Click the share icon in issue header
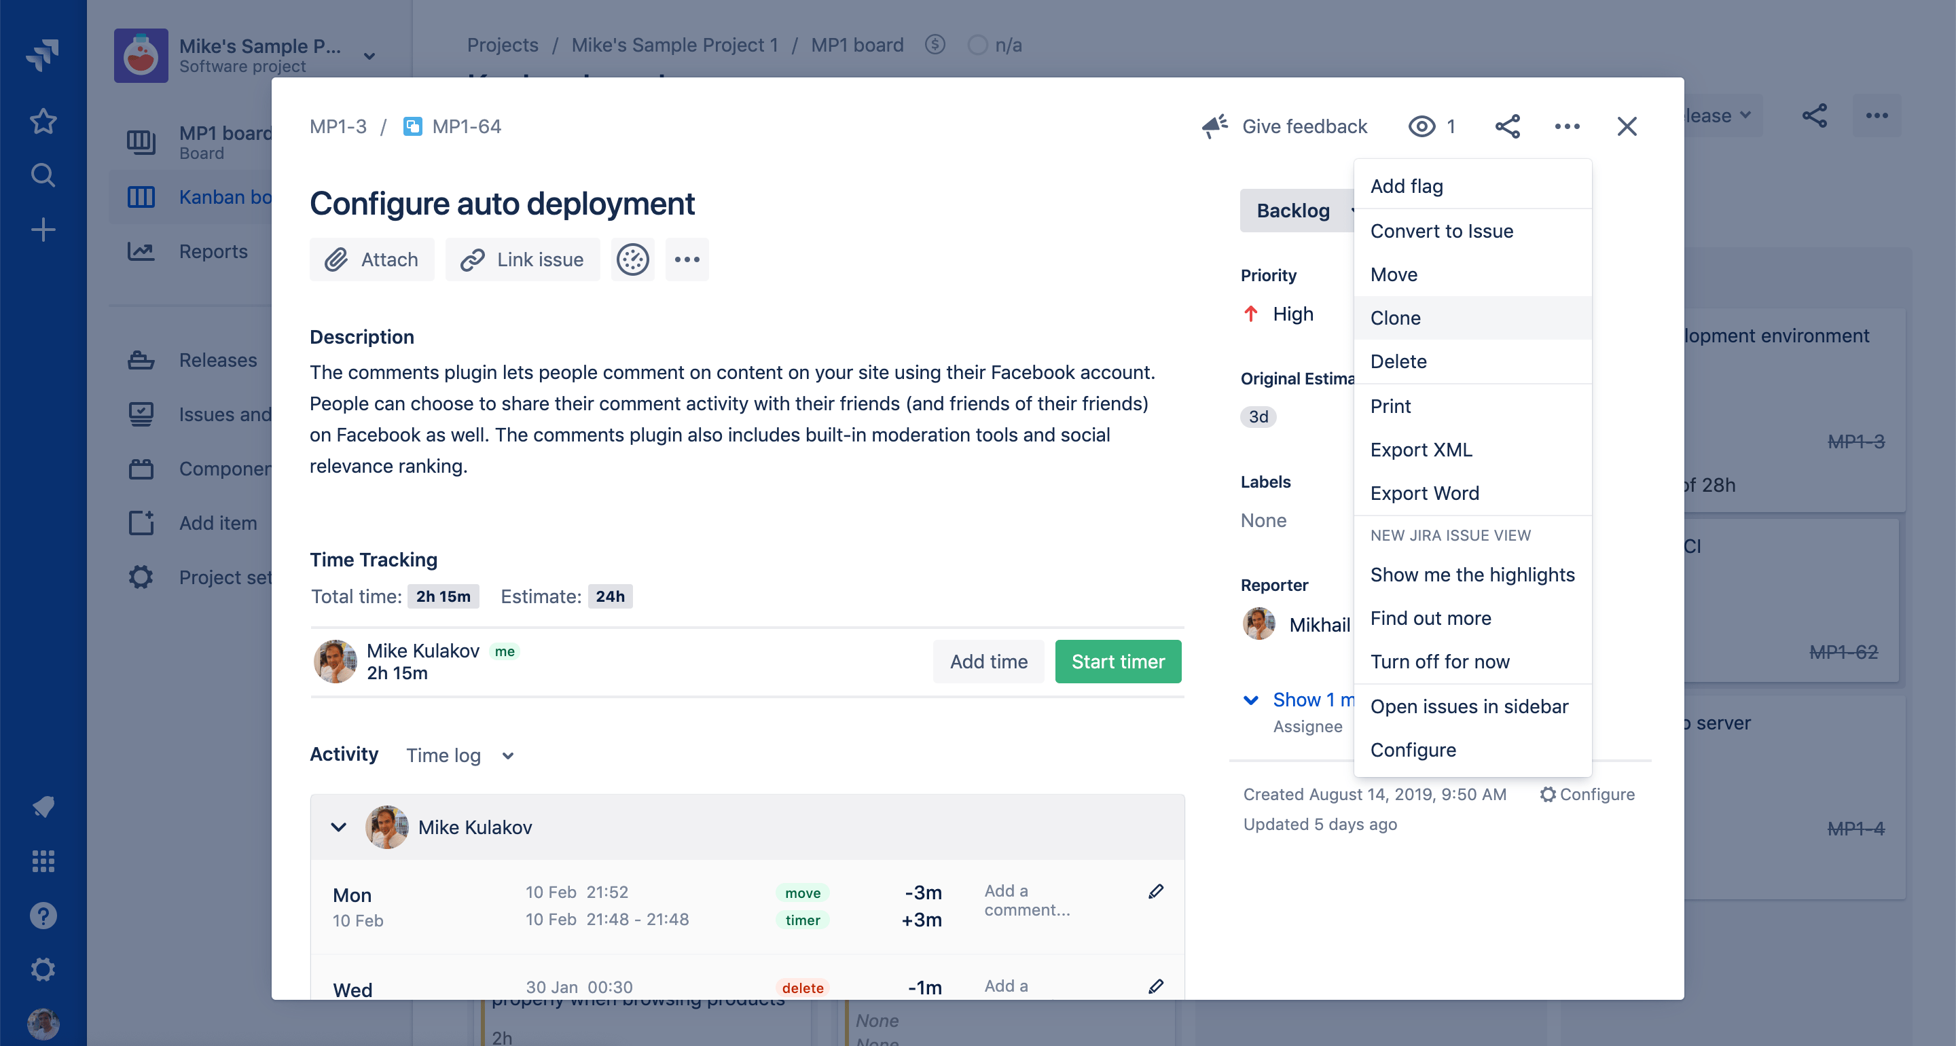 coord(1506,126)
